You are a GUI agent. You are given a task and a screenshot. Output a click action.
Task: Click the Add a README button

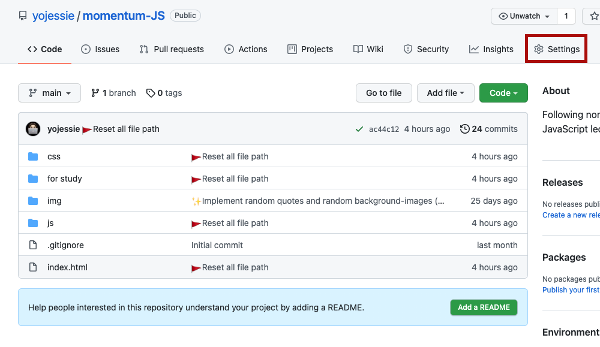click(x=484, y=307)
